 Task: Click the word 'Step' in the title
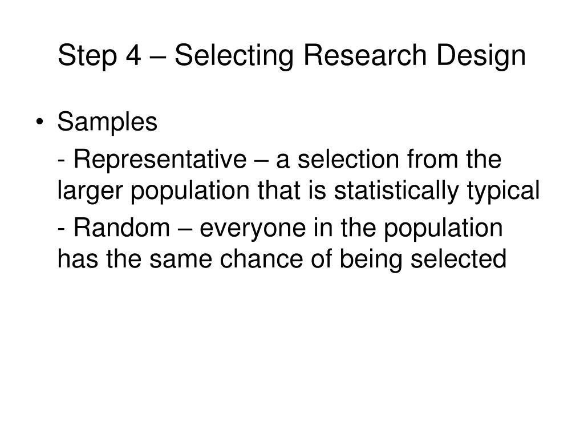point(87,56)
